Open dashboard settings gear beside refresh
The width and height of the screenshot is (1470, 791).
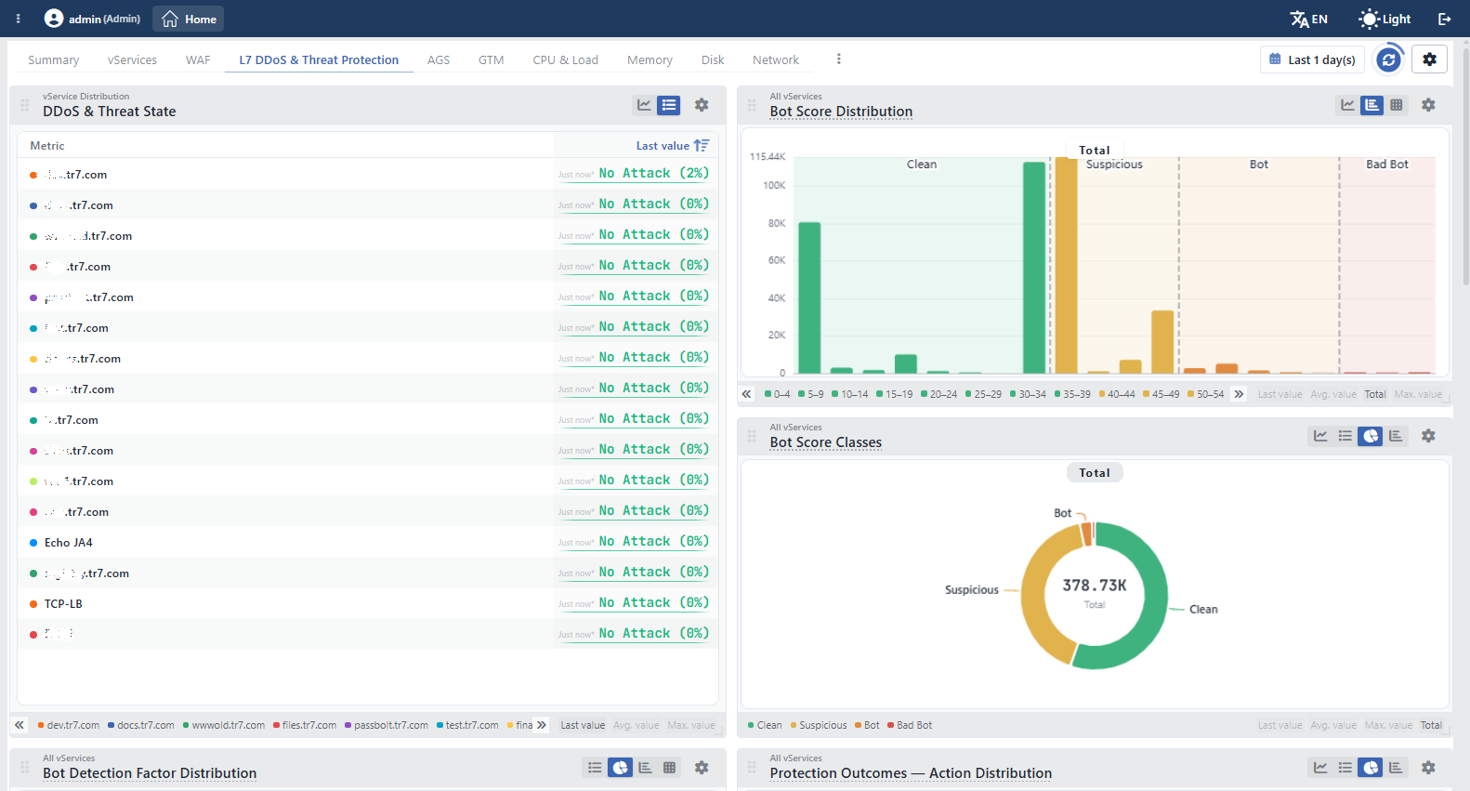(1429, 59)
